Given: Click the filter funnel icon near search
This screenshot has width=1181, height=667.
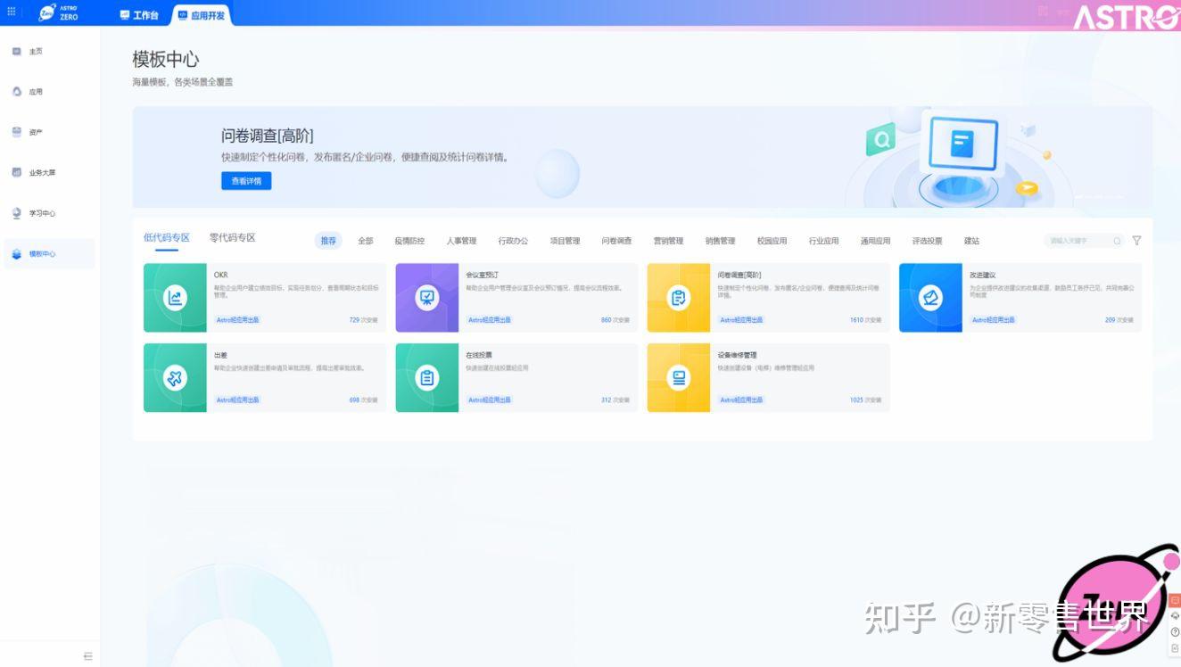Looking at the screenshot, I should tap(1136, 241).
